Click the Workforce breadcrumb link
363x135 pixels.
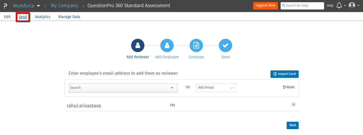click(24, 6)
